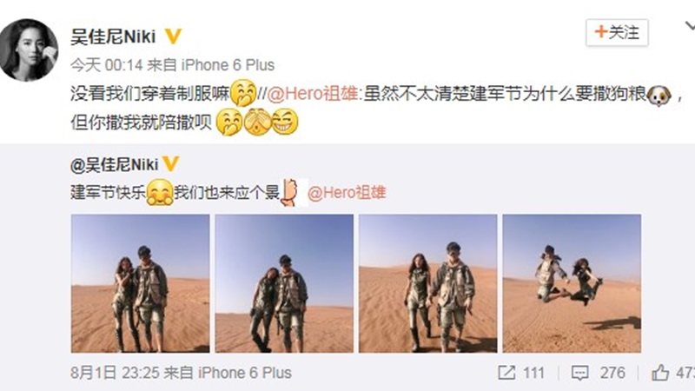This screenshot has height=391, width=695.
Task: Open the 吴佳尼Niki username at top
Action: 113,36
